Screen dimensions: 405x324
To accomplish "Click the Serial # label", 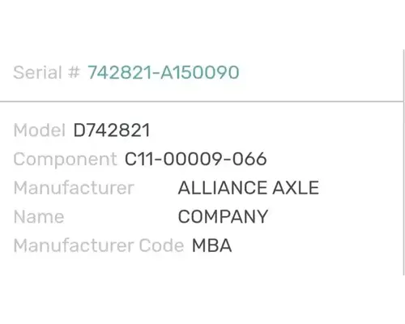I will (47, 72).
